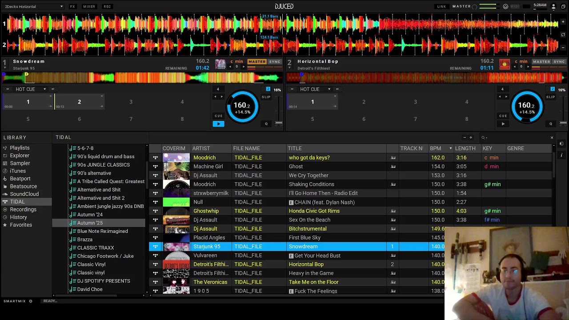This screenshot has height=320, width=569.
Task: Delete hot cue 1 on deck 1
Action: 50,96
